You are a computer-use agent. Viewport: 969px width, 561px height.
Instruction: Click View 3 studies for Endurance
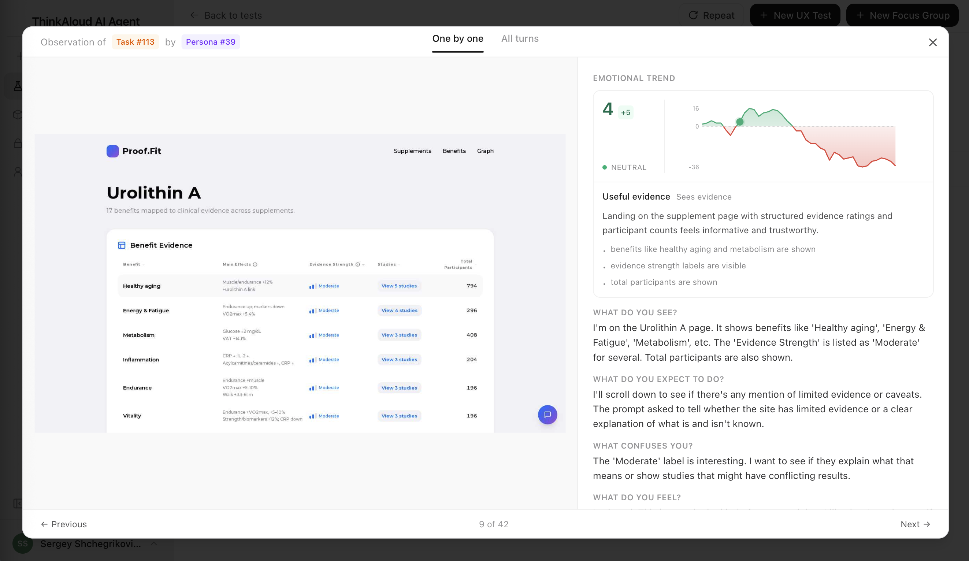pos(399,388)
